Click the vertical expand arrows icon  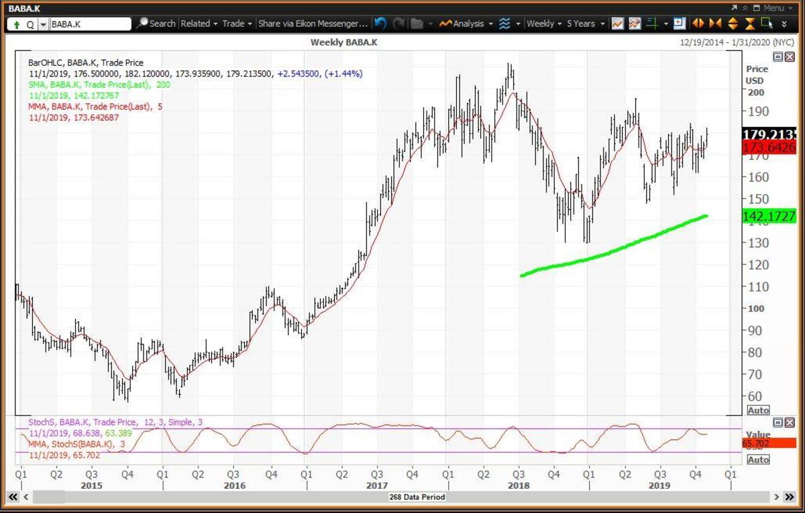[733, 24]
